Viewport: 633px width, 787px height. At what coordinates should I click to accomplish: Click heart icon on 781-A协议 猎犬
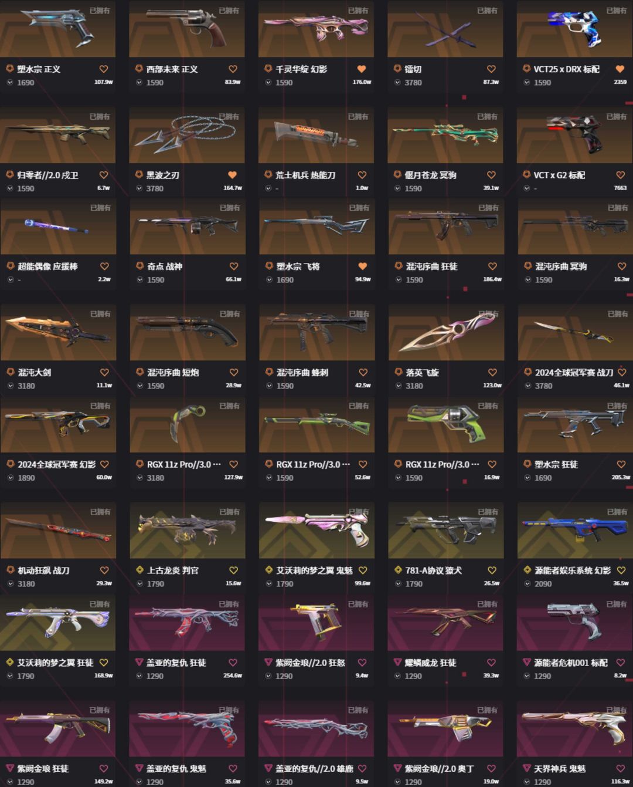(x=492, y=570)
